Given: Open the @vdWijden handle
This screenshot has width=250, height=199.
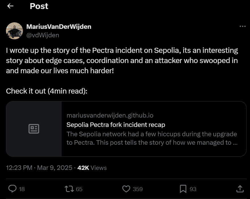Looking at the screenshot, I should [42, 35].
